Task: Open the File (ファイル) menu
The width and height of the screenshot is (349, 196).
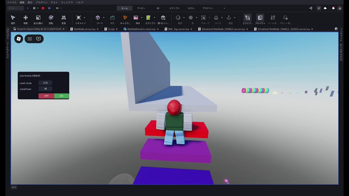Action: pyautogui.click(x=12, y=2)
